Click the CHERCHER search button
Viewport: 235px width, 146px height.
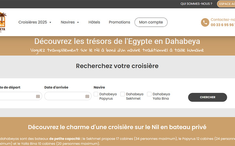coord(208,97)
